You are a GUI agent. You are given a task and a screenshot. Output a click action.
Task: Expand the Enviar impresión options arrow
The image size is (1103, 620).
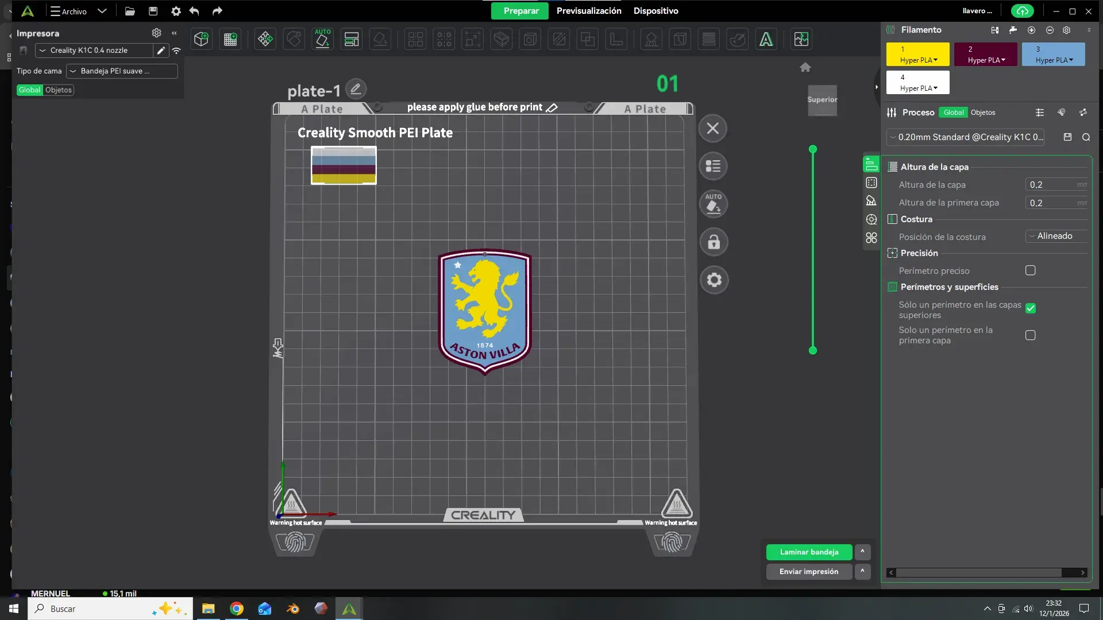[862, 571]
